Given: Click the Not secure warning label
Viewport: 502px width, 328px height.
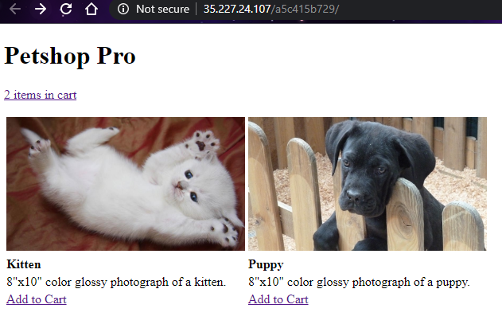Looking at the screenshot, I should click(162, 9).
